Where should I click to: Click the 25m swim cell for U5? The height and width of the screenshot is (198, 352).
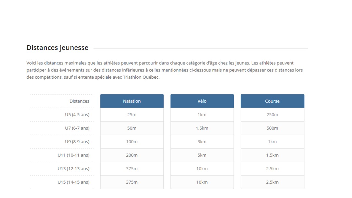[132, 115]
